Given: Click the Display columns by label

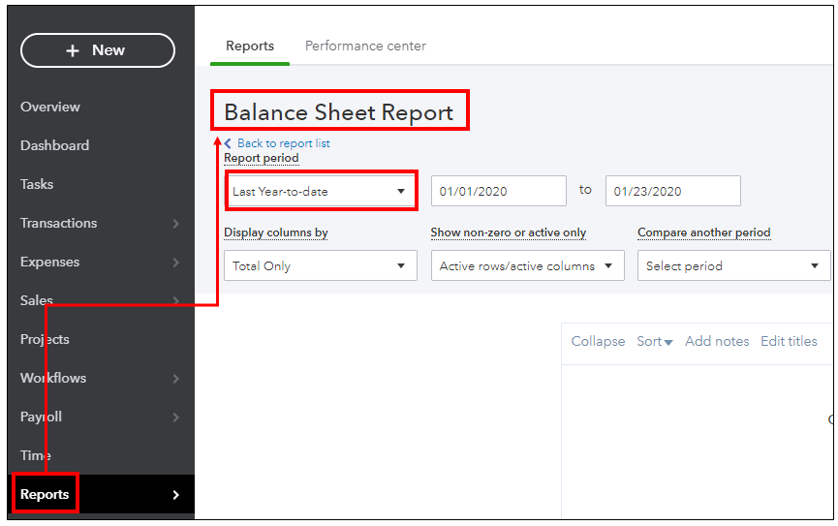Looking at the screenshot, I should point(276,232).
